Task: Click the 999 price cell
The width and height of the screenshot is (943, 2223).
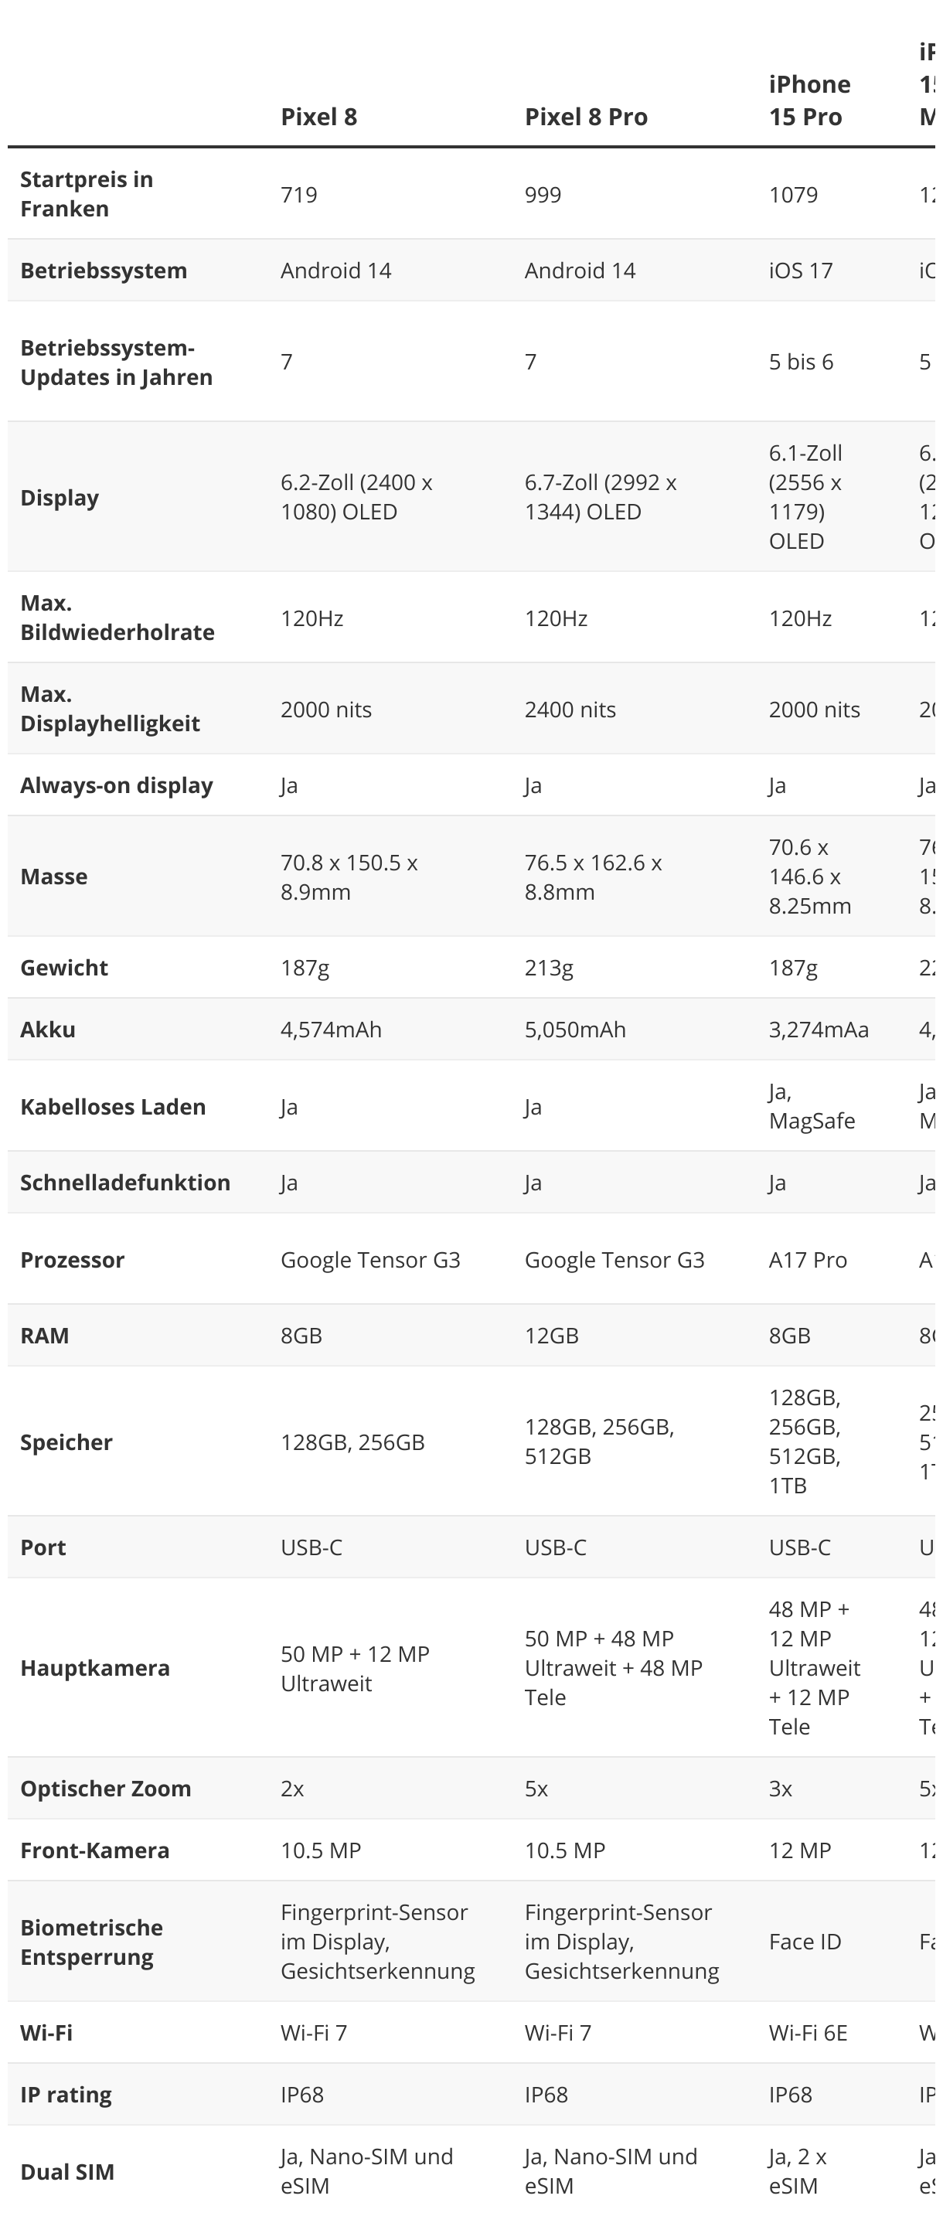Action: pos(543,195)
